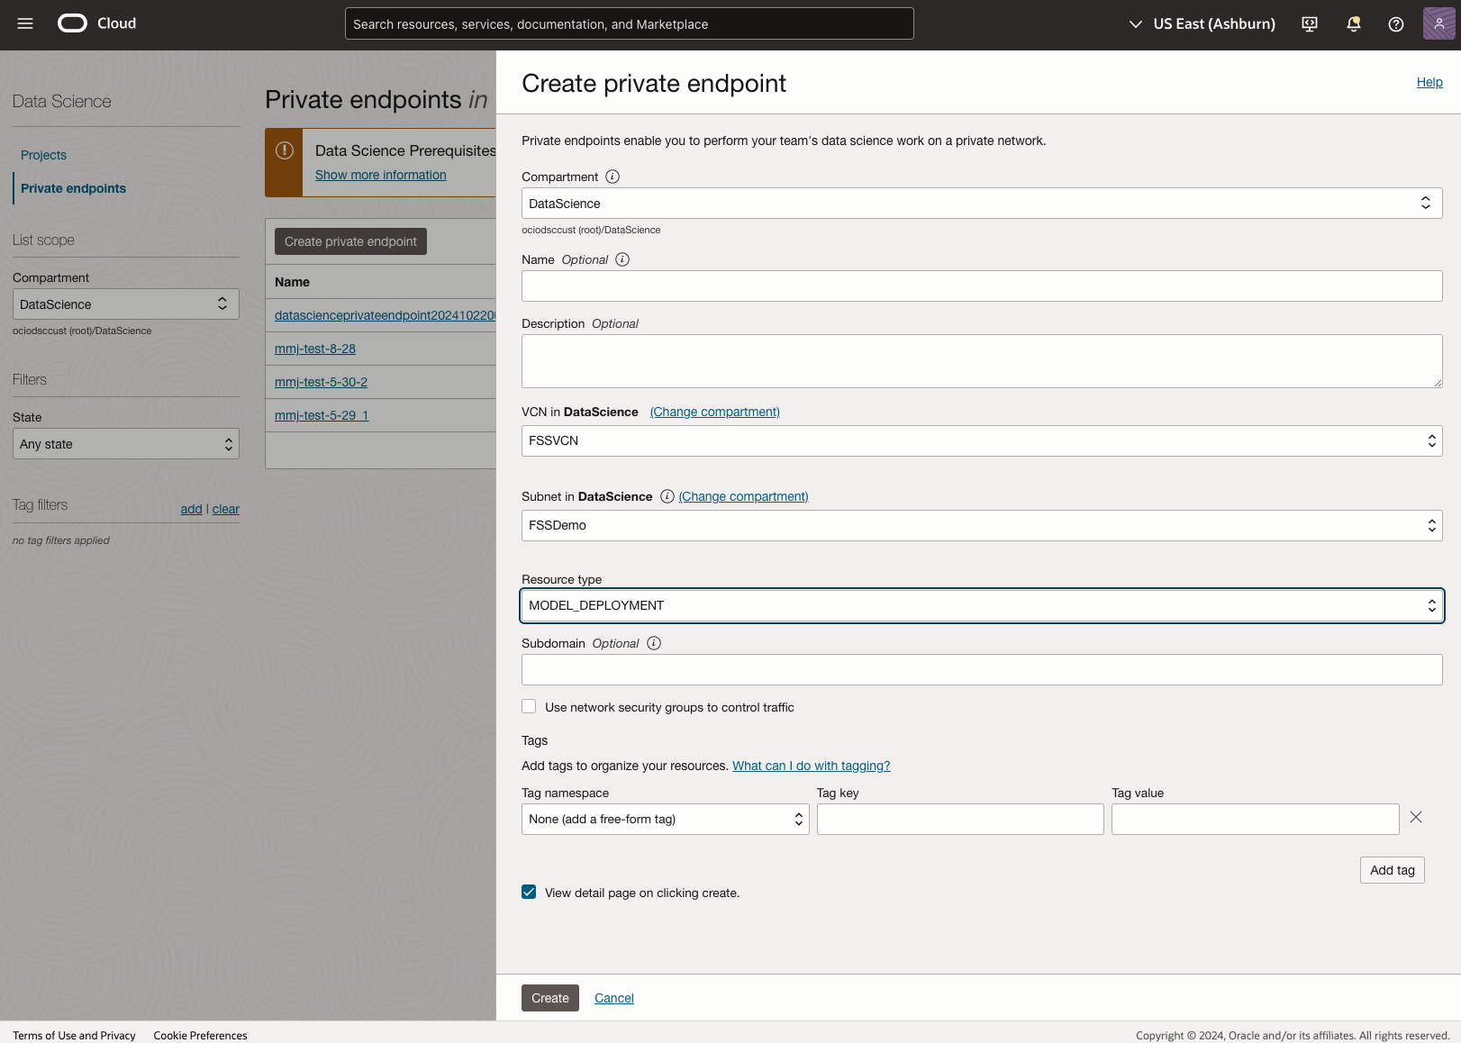
Task: Click the Create button
Action: coord(549,998)
